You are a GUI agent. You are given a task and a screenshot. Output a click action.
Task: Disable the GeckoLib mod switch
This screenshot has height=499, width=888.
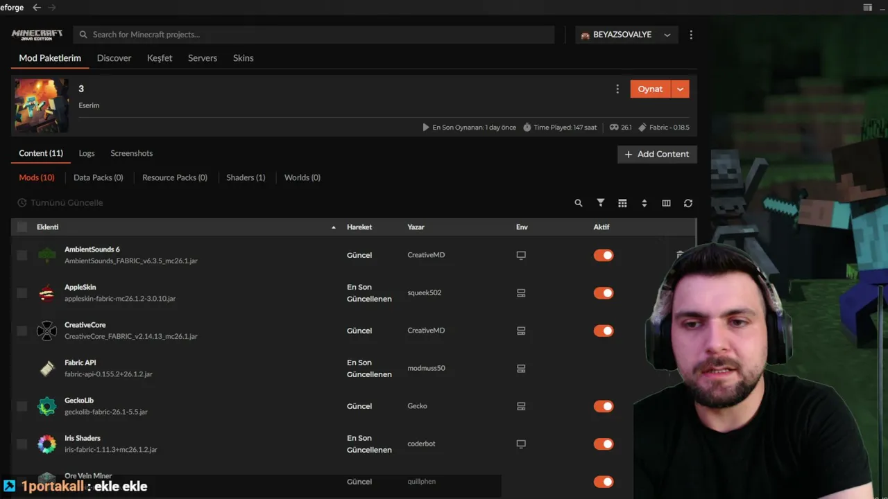[x=604, y=406]
